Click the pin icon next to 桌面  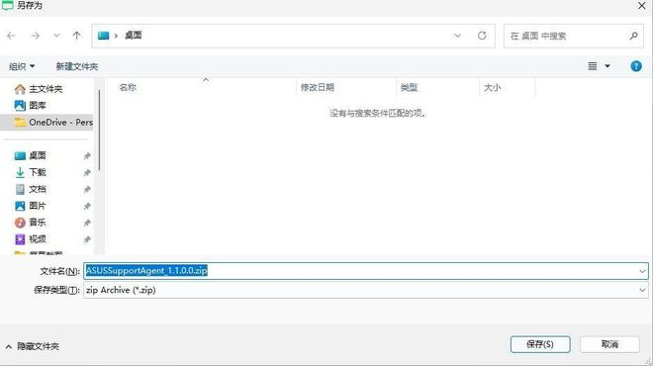87,155
